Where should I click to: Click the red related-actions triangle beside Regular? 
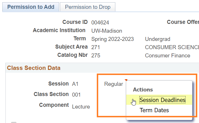tap(126, 80)
